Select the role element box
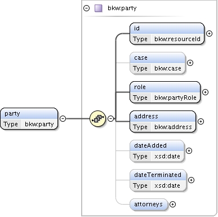 click(165, 92)
